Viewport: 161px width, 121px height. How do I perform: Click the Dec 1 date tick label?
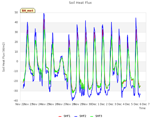point(95,104)
